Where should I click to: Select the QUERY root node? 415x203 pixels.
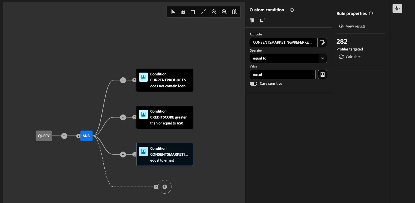(44, 136)
